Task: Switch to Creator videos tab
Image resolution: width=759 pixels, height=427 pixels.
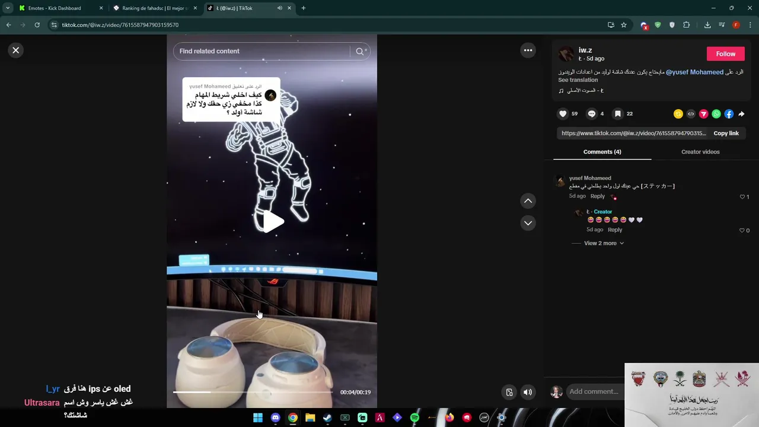Action: (700, 152)
